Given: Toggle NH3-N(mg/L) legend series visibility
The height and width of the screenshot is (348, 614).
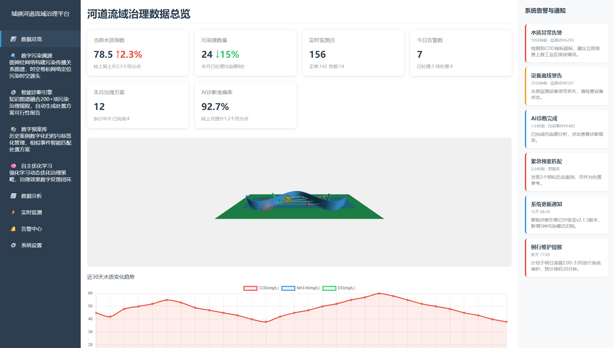Looking at the screenshot, I should click(x=301, y=288).
